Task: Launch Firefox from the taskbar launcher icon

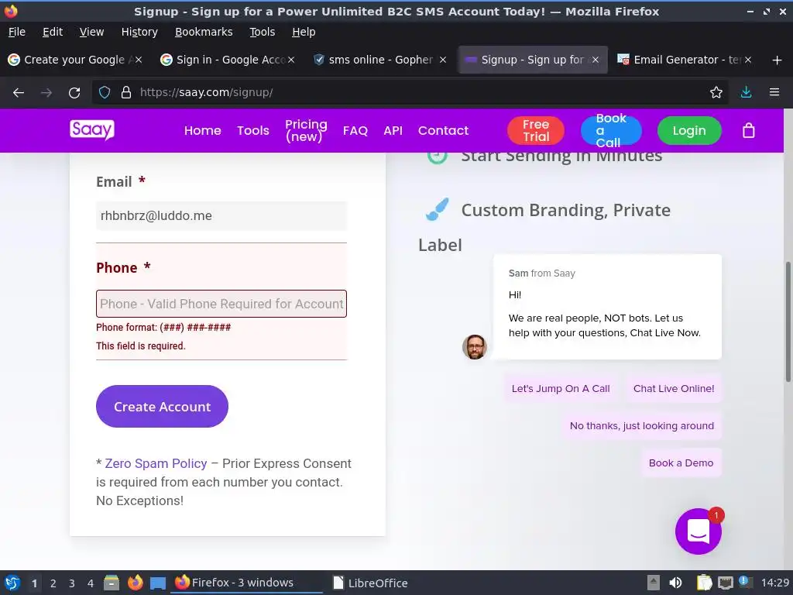Action: 135,583
